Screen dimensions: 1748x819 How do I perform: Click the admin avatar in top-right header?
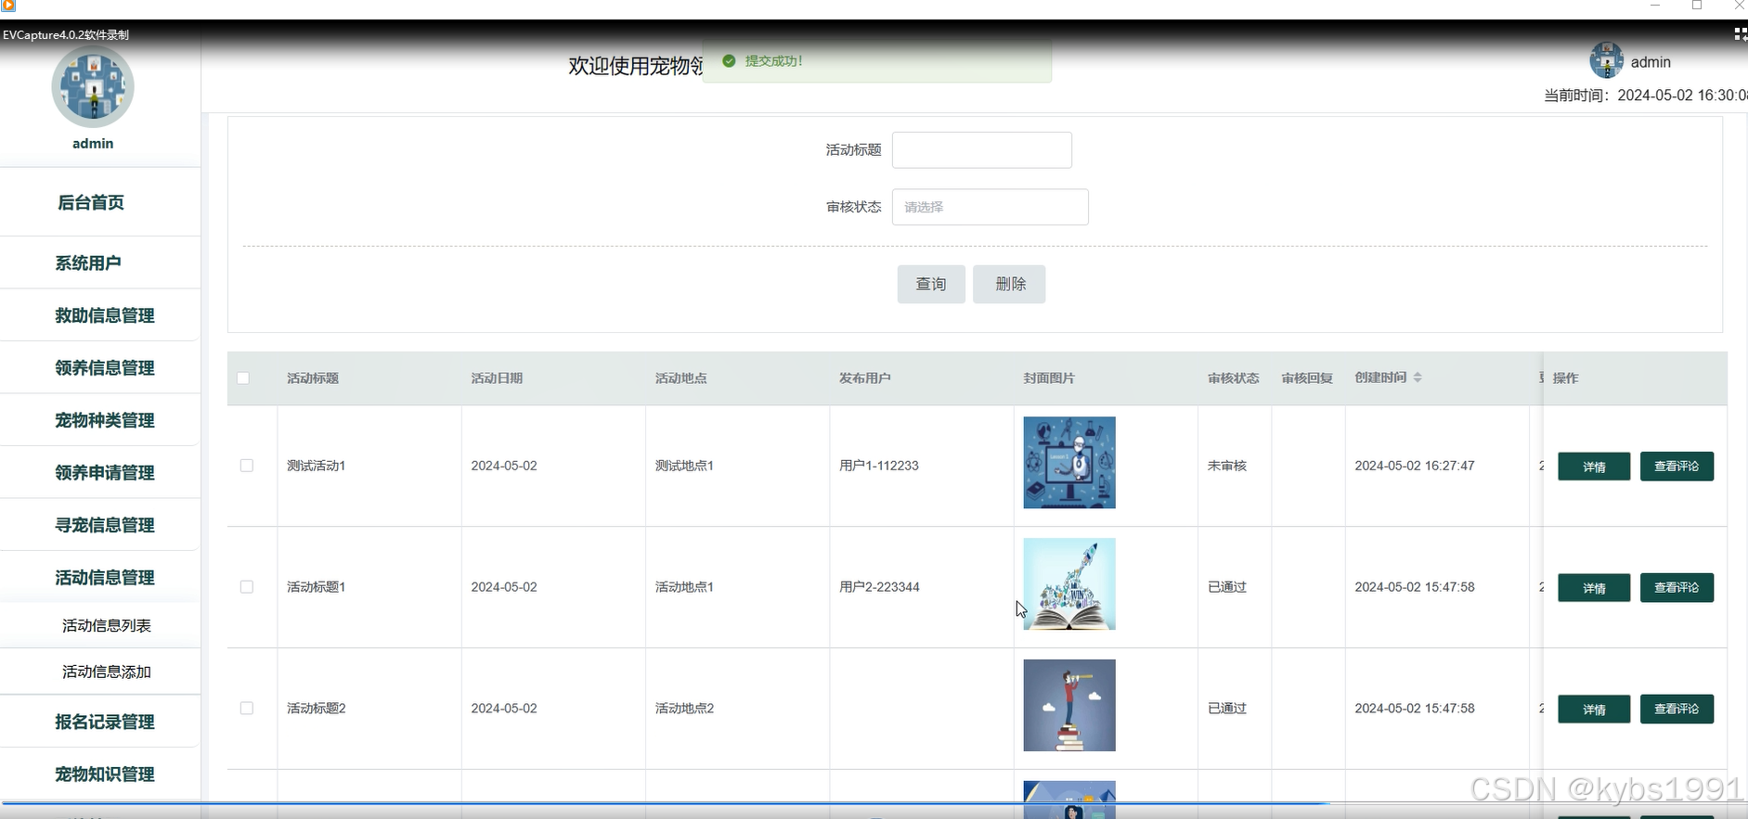pos(1606,60)
